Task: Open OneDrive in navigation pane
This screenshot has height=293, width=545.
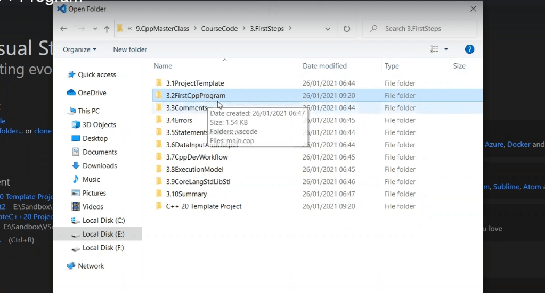Action: [92, 93]
